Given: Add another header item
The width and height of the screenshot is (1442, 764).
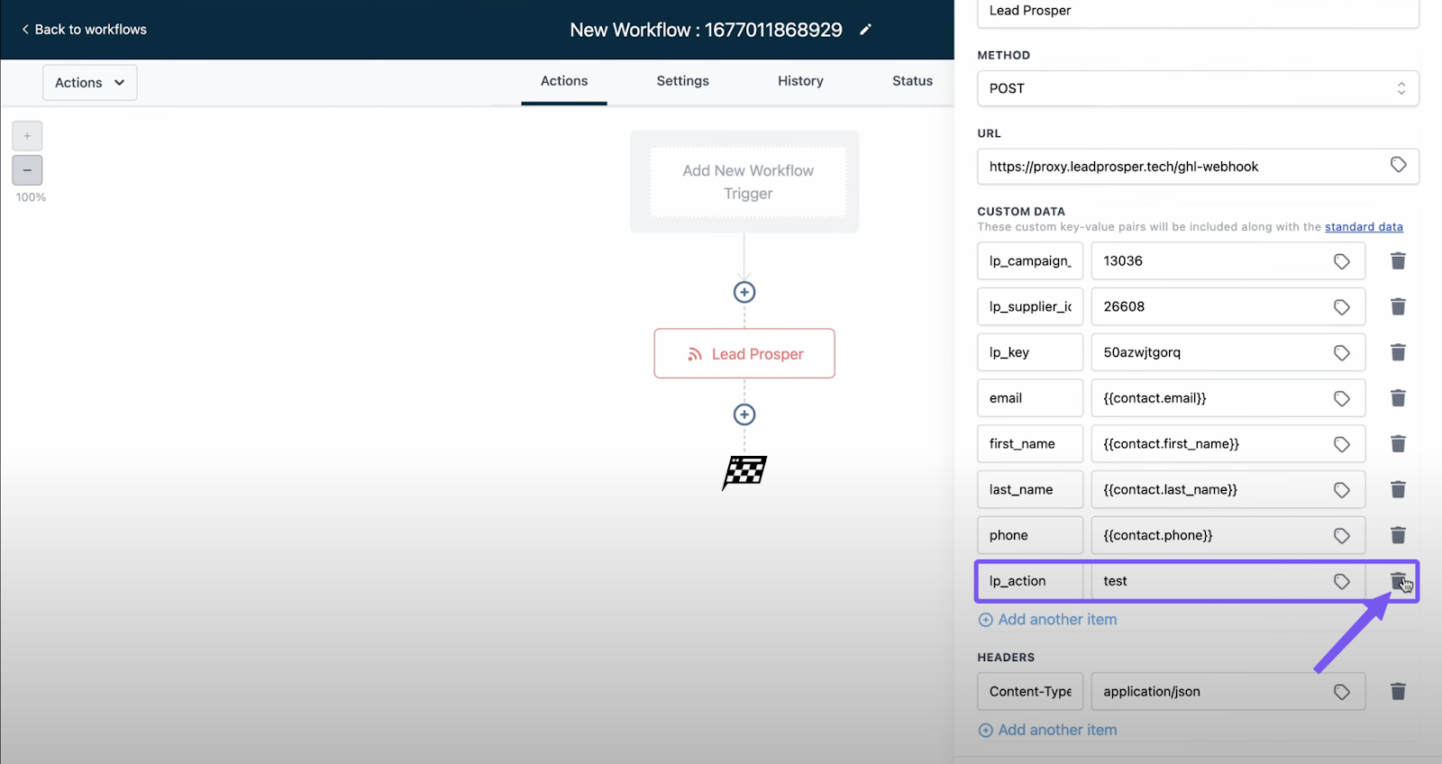Looking at the screenshot, I should 1048,730.
